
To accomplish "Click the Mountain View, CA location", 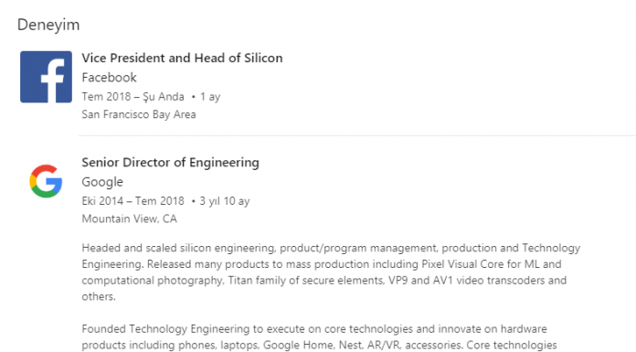I will (130, 219).
